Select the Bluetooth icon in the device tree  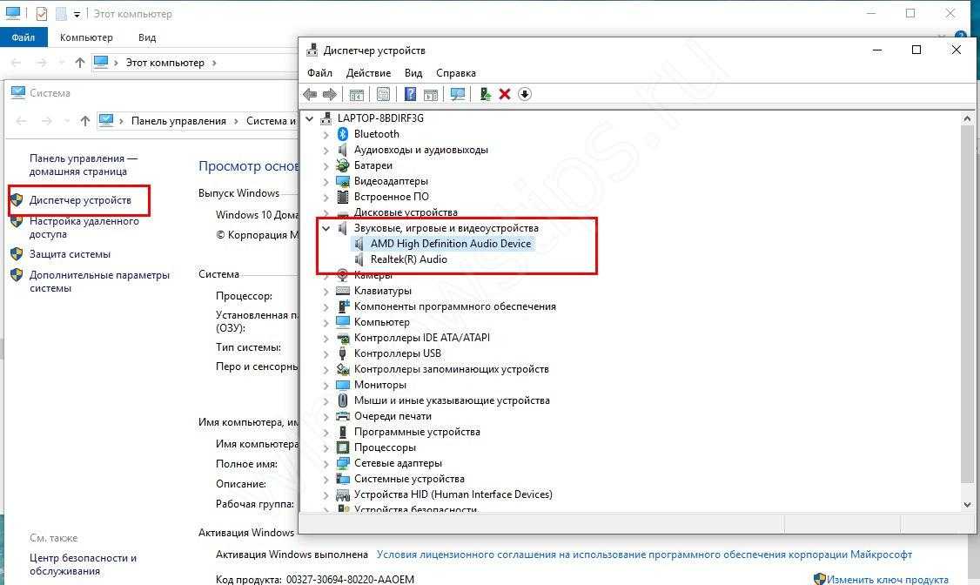(x=343, y=134)
